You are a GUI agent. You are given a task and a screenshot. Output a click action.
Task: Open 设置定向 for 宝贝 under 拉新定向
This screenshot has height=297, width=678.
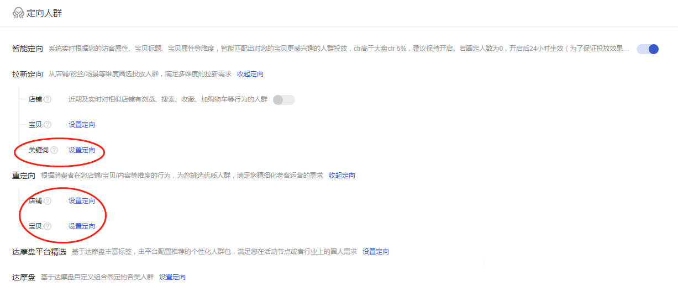[82, 125]
